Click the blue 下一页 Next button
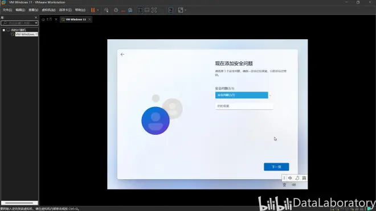 coord(276,167)
